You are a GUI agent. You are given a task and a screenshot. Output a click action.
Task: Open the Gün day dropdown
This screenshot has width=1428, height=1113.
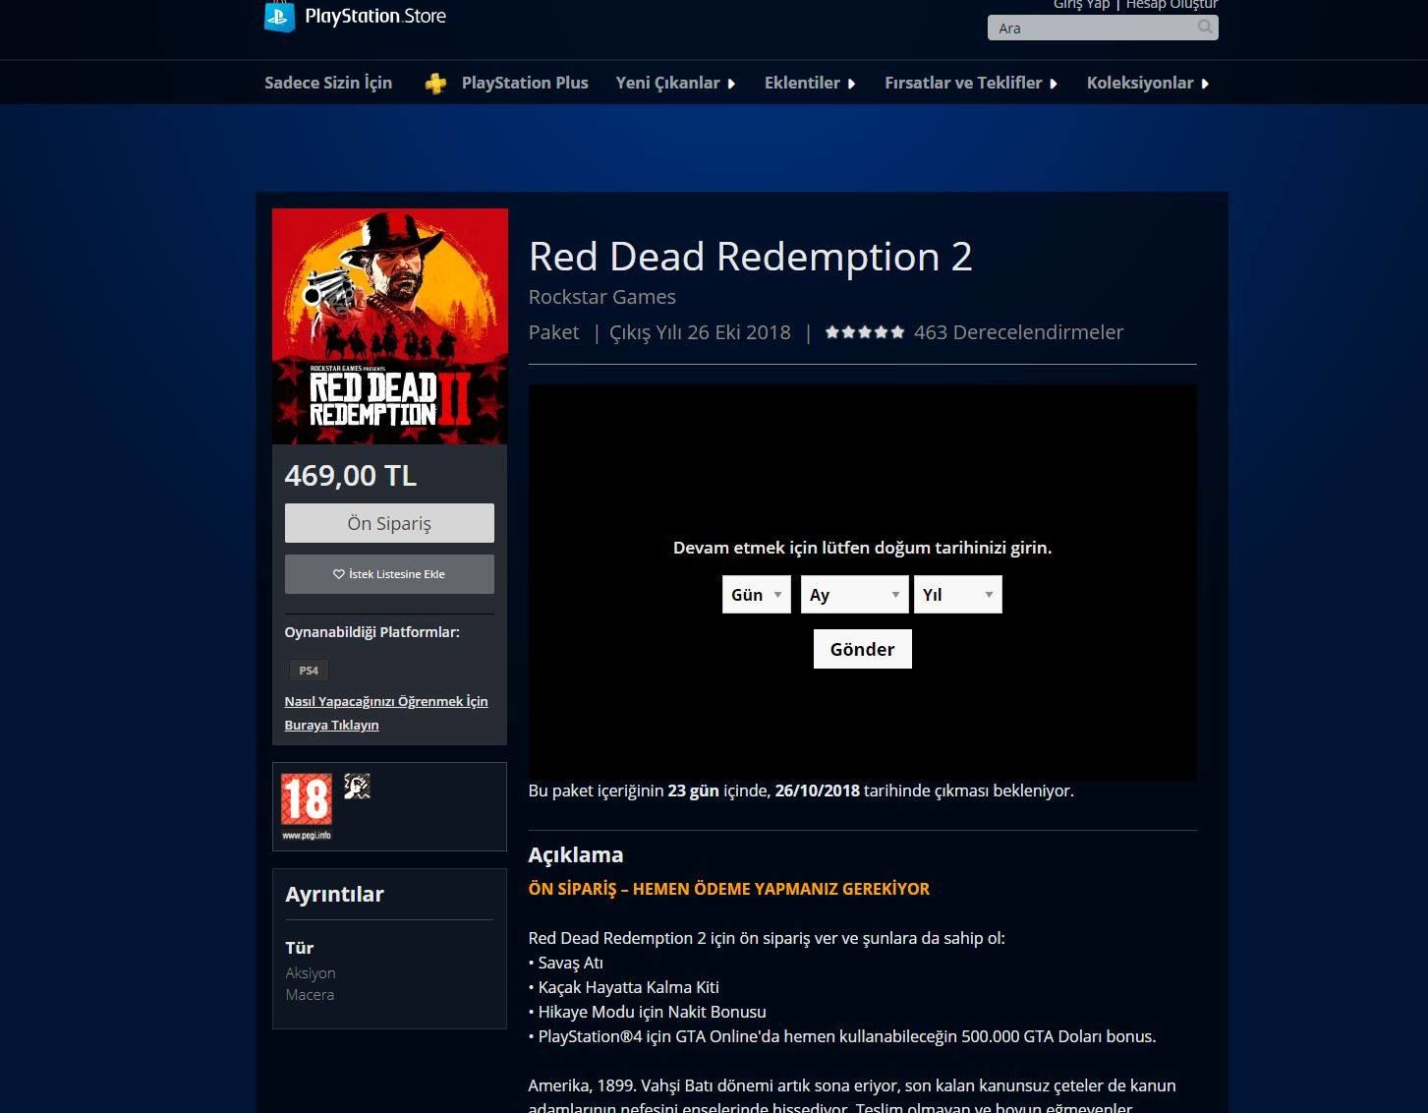click(x=757, y=595)
